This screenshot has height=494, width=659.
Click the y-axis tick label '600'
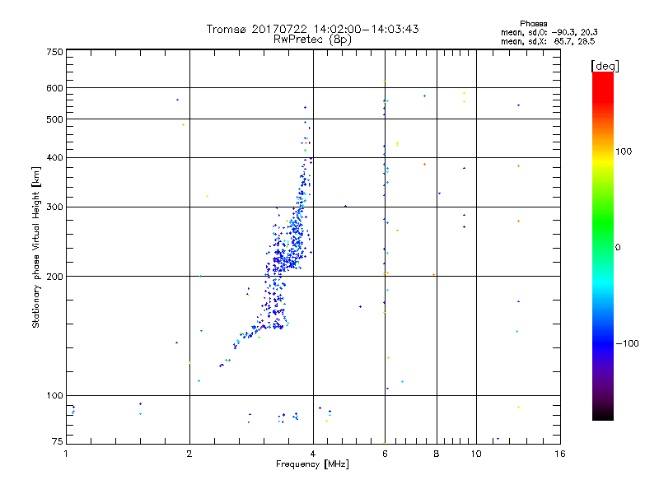[54, 88]
